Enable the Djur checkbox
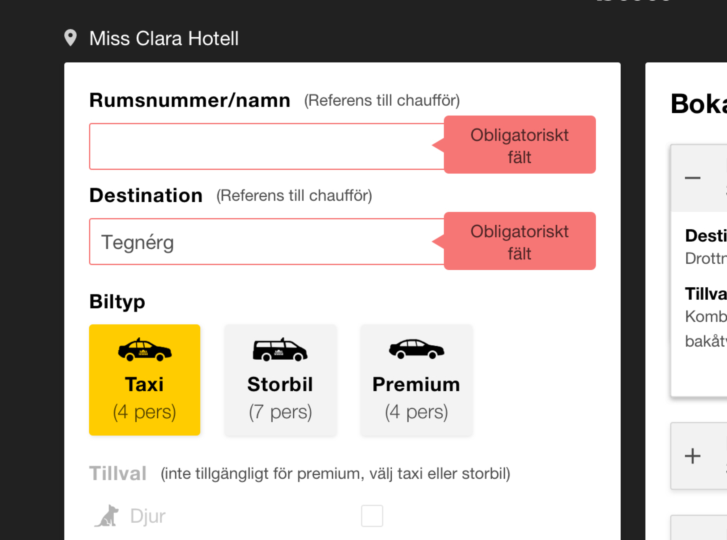The width and height of the screenshot is (727, 540). (x=372, y=516)
